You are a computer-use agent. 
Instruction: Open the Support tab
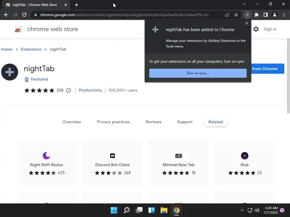tap(185, 122)
